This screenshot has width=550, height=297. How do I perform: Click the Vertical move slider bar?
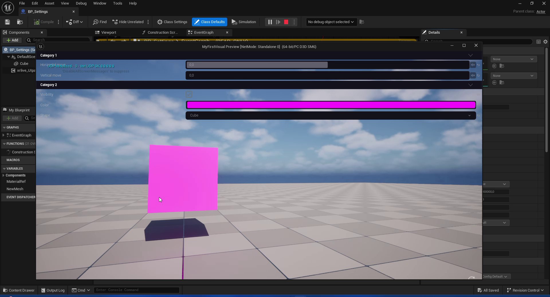tap(327, 75)
